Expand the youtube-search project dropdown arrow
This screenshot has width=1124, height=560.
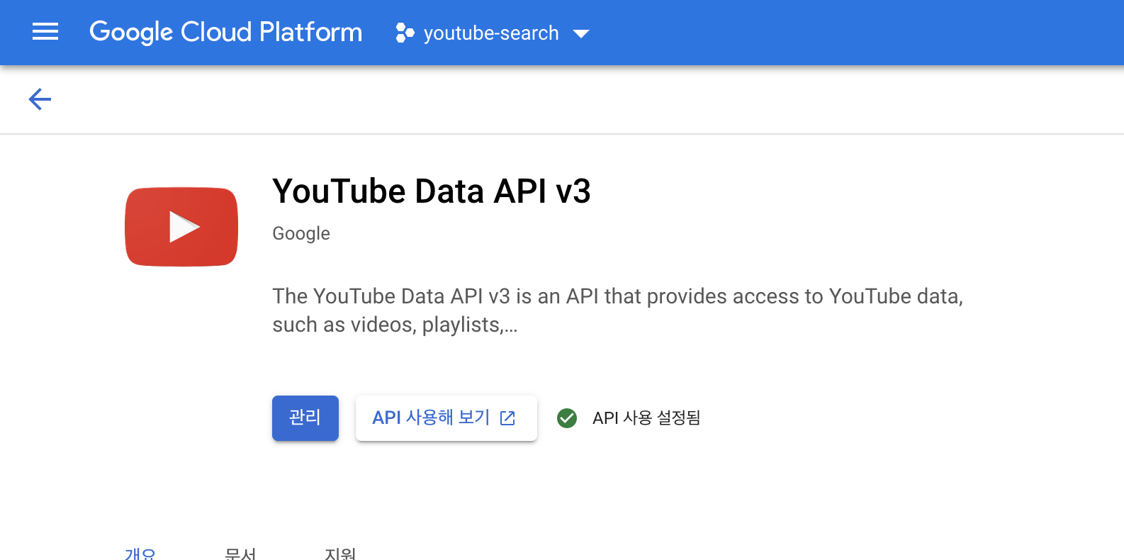581,33
